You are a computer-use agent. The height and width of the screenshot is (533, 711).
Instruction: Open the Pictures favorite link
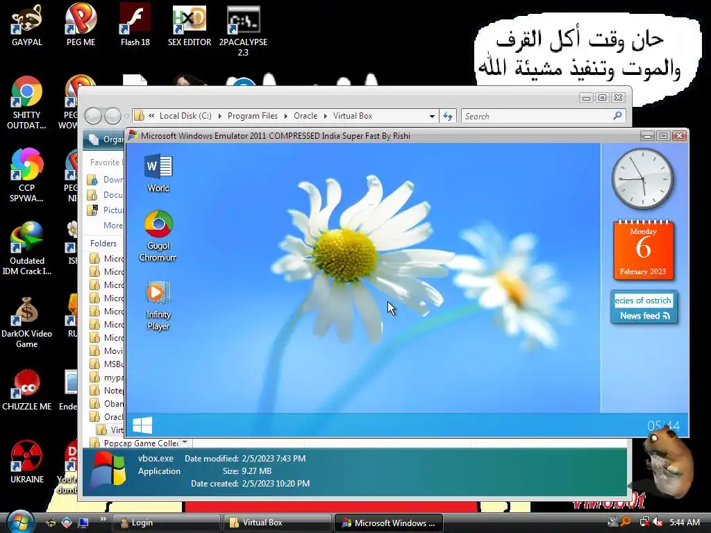106,210
